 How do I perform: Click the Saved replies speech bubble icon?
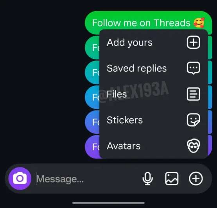coord(193,68)
